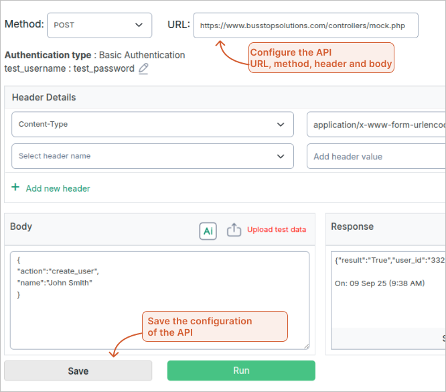Grab the Body text area resize handle
The image size is (446, 392).
306,346
